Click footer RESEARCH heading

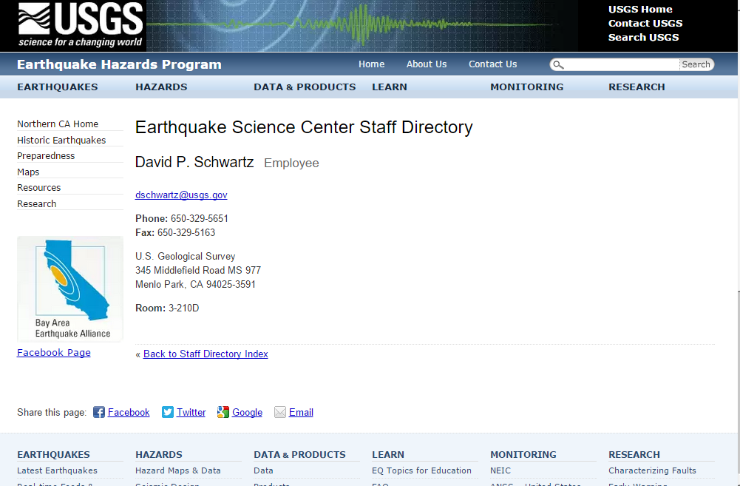[x=634, y=455]
